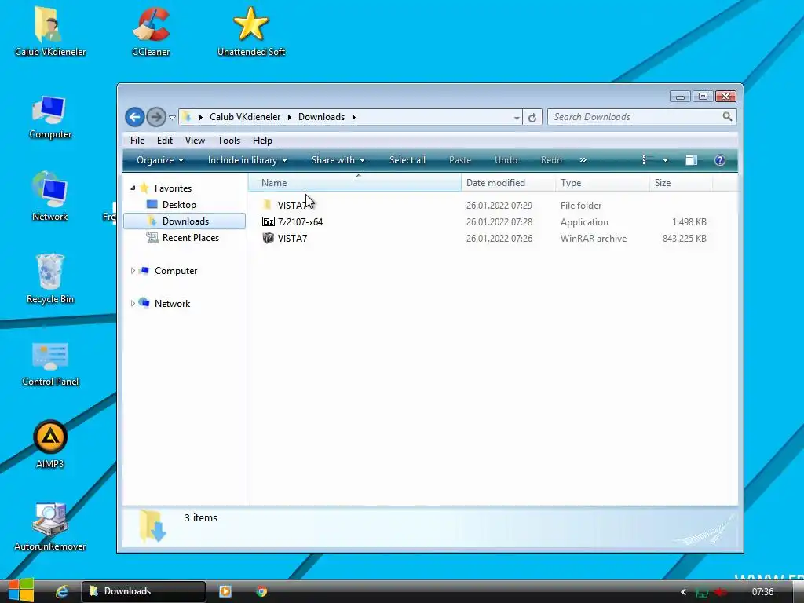
Task: Select Network in navigation pane
Action: (172, 304)
